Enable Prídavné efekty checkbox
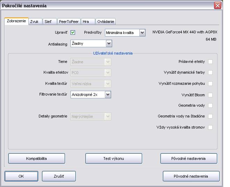 coord(210,62)
